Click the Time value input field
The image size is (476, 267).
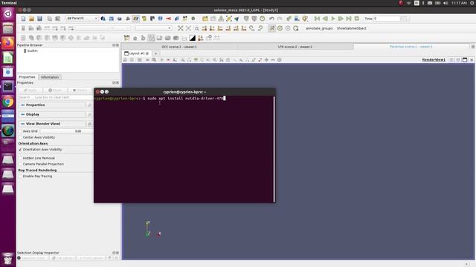point(386,19)
